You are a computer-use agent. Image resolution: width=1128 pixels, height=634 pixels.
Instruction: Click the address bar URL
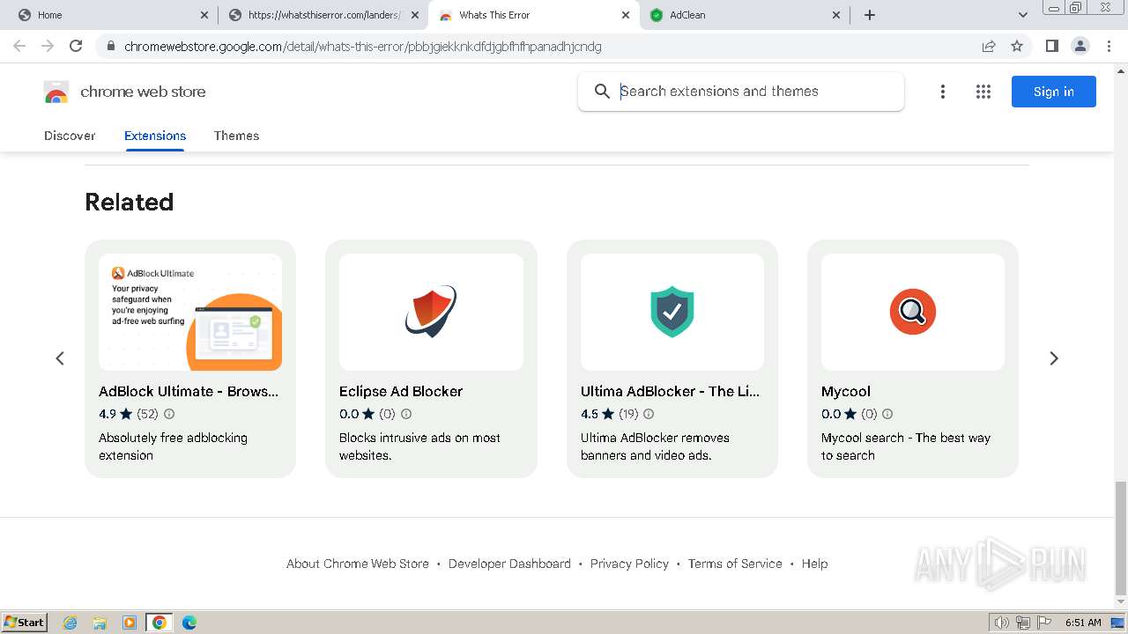tap(363, 46)
